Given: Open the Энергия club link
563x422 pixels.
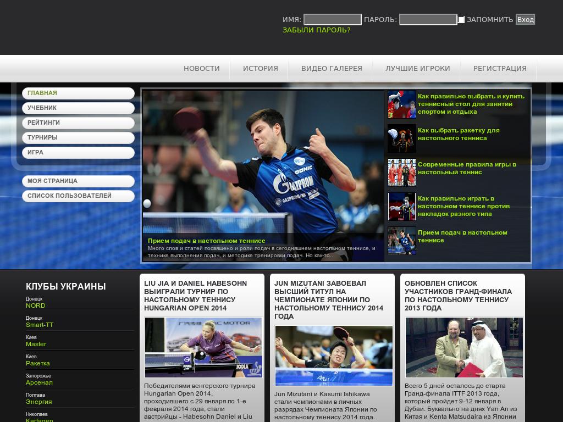Looking at the screenshot, I should pyautogui.click(x=39, y=402).
